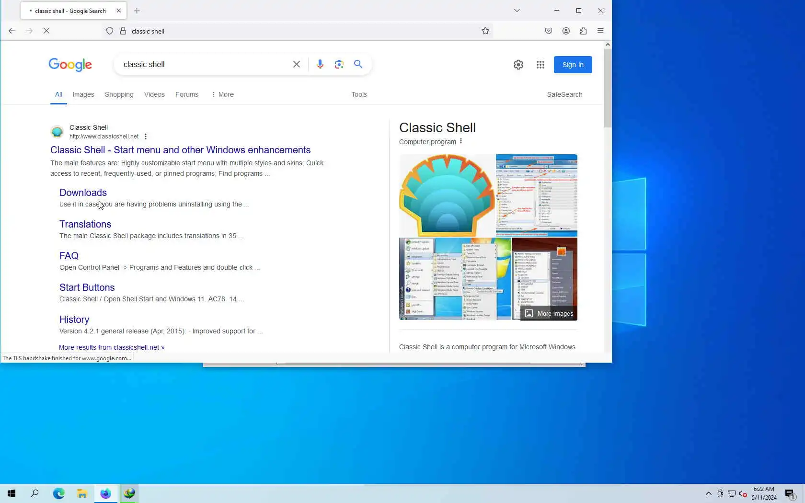The image size is (805, 503).
Task: Open the taskbar clock and calendar
Action: 764,493
